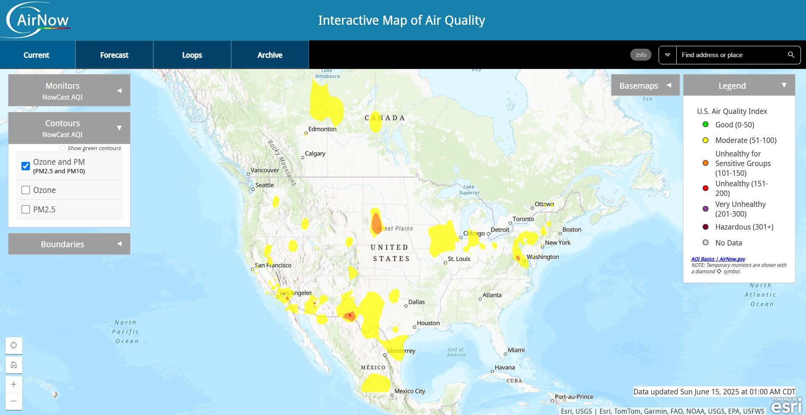Collapse the Contours panel arrow
Viewport: 806px width, 415px height.
tap(119, 128)
